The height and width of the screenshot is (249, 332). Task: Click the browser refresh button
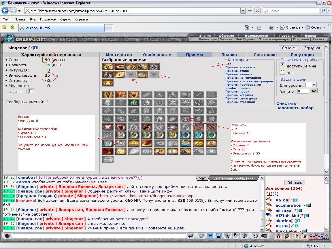click(250, 11)
